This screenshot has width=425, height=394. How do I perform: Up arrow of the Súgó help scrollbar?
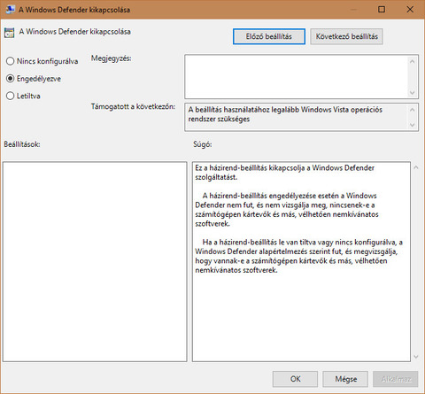(416, 167)
